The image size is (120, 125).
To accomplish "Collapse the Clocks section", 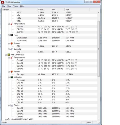I will point(9,105).
